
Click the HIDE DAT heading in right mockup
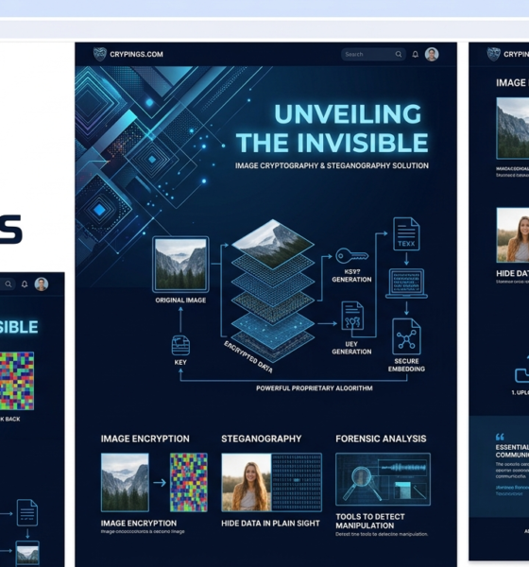click(512, 273)
